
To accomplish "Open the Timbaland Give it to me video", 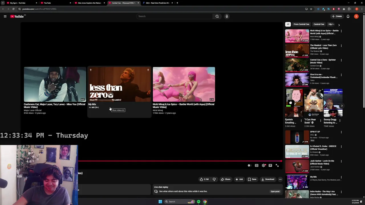I will point(297,79).
